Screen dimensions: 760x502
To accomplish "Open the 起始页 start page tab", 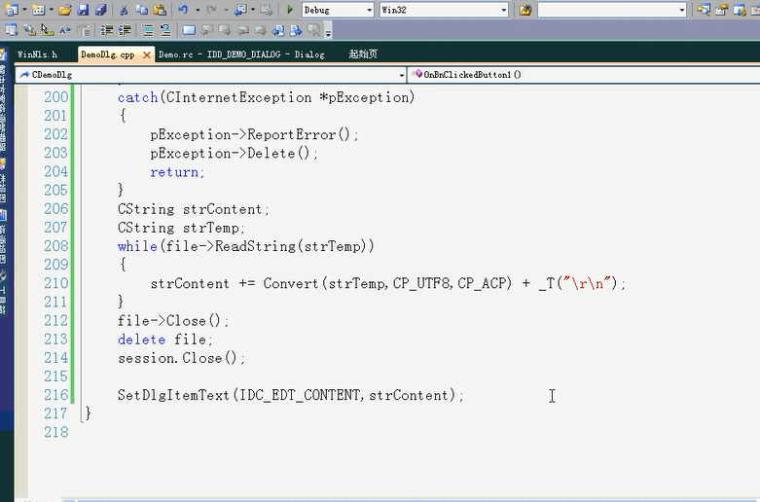I will click(x=363, y=54).
